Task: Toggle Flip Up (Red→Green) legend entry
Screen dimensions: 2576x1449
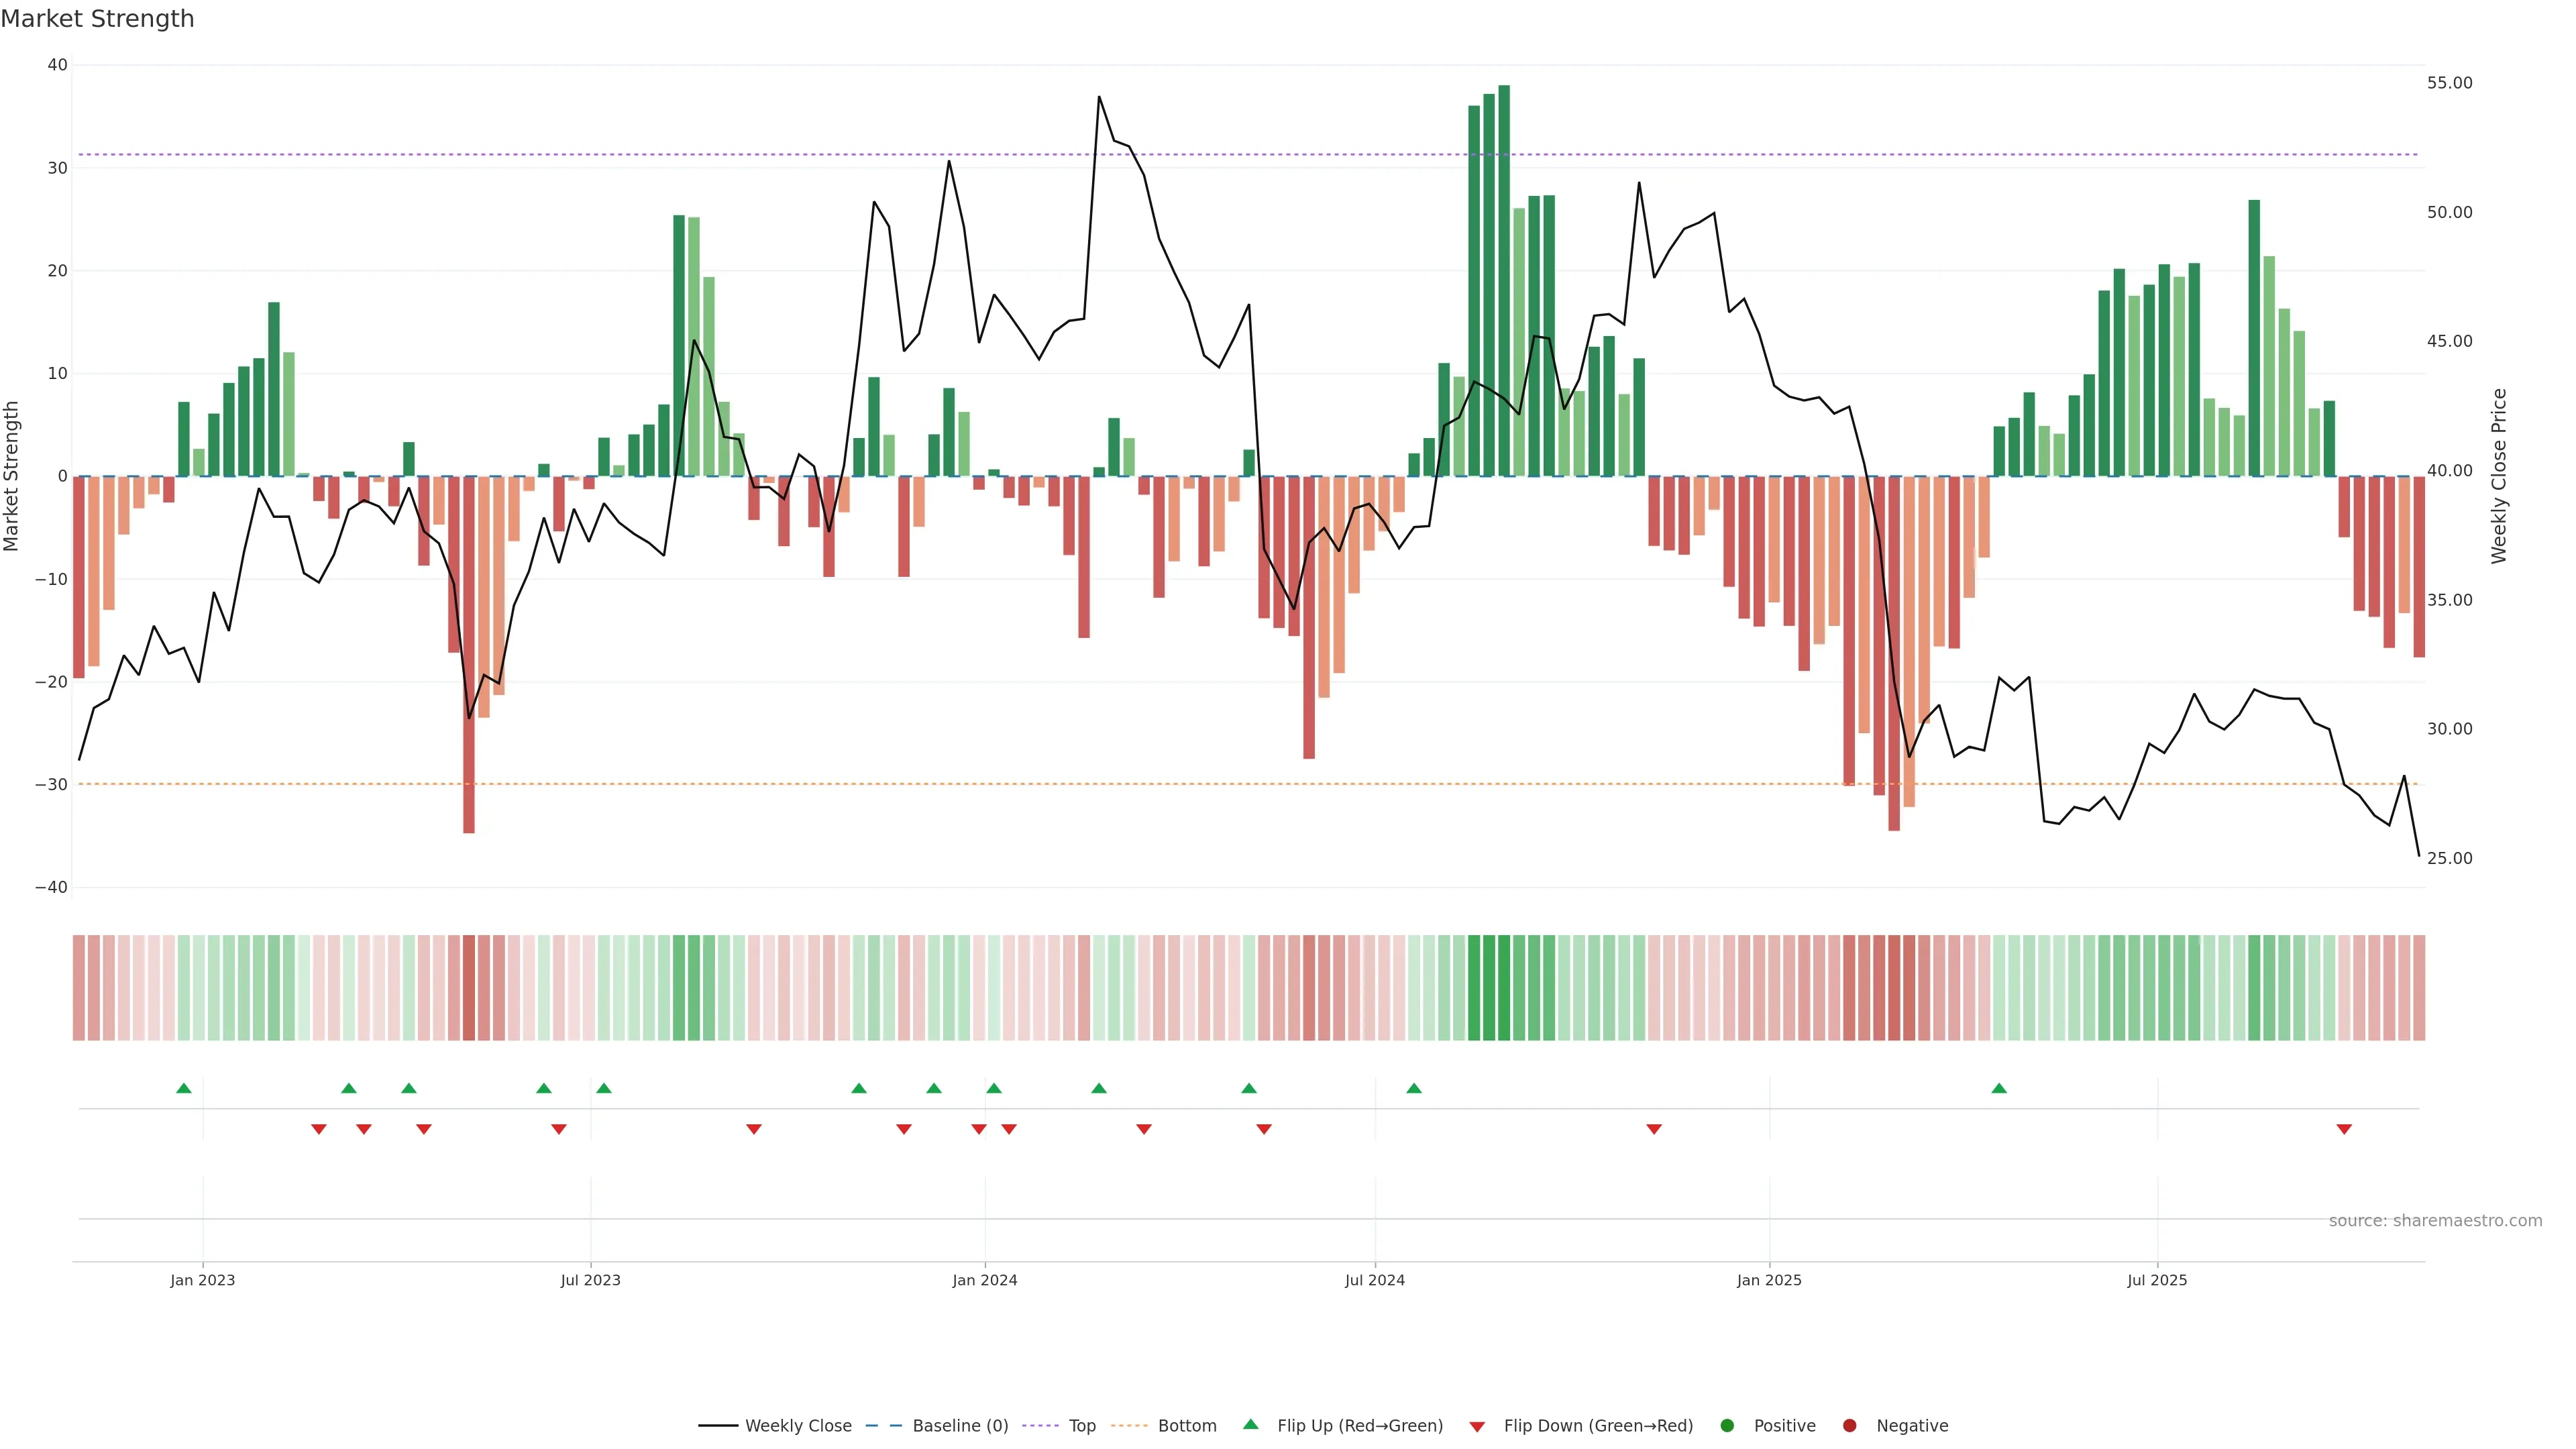Action: [x=1359, y=1426]
